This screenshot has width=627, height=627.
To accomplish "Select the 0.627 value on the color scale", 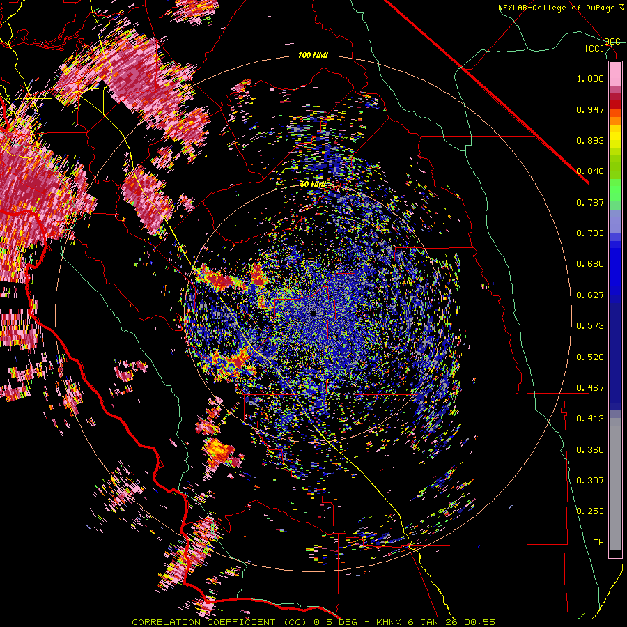I will (590, 295).
